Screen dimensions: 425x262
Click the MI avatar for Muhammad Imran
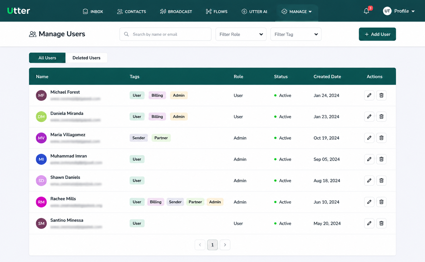coord(41,159)
